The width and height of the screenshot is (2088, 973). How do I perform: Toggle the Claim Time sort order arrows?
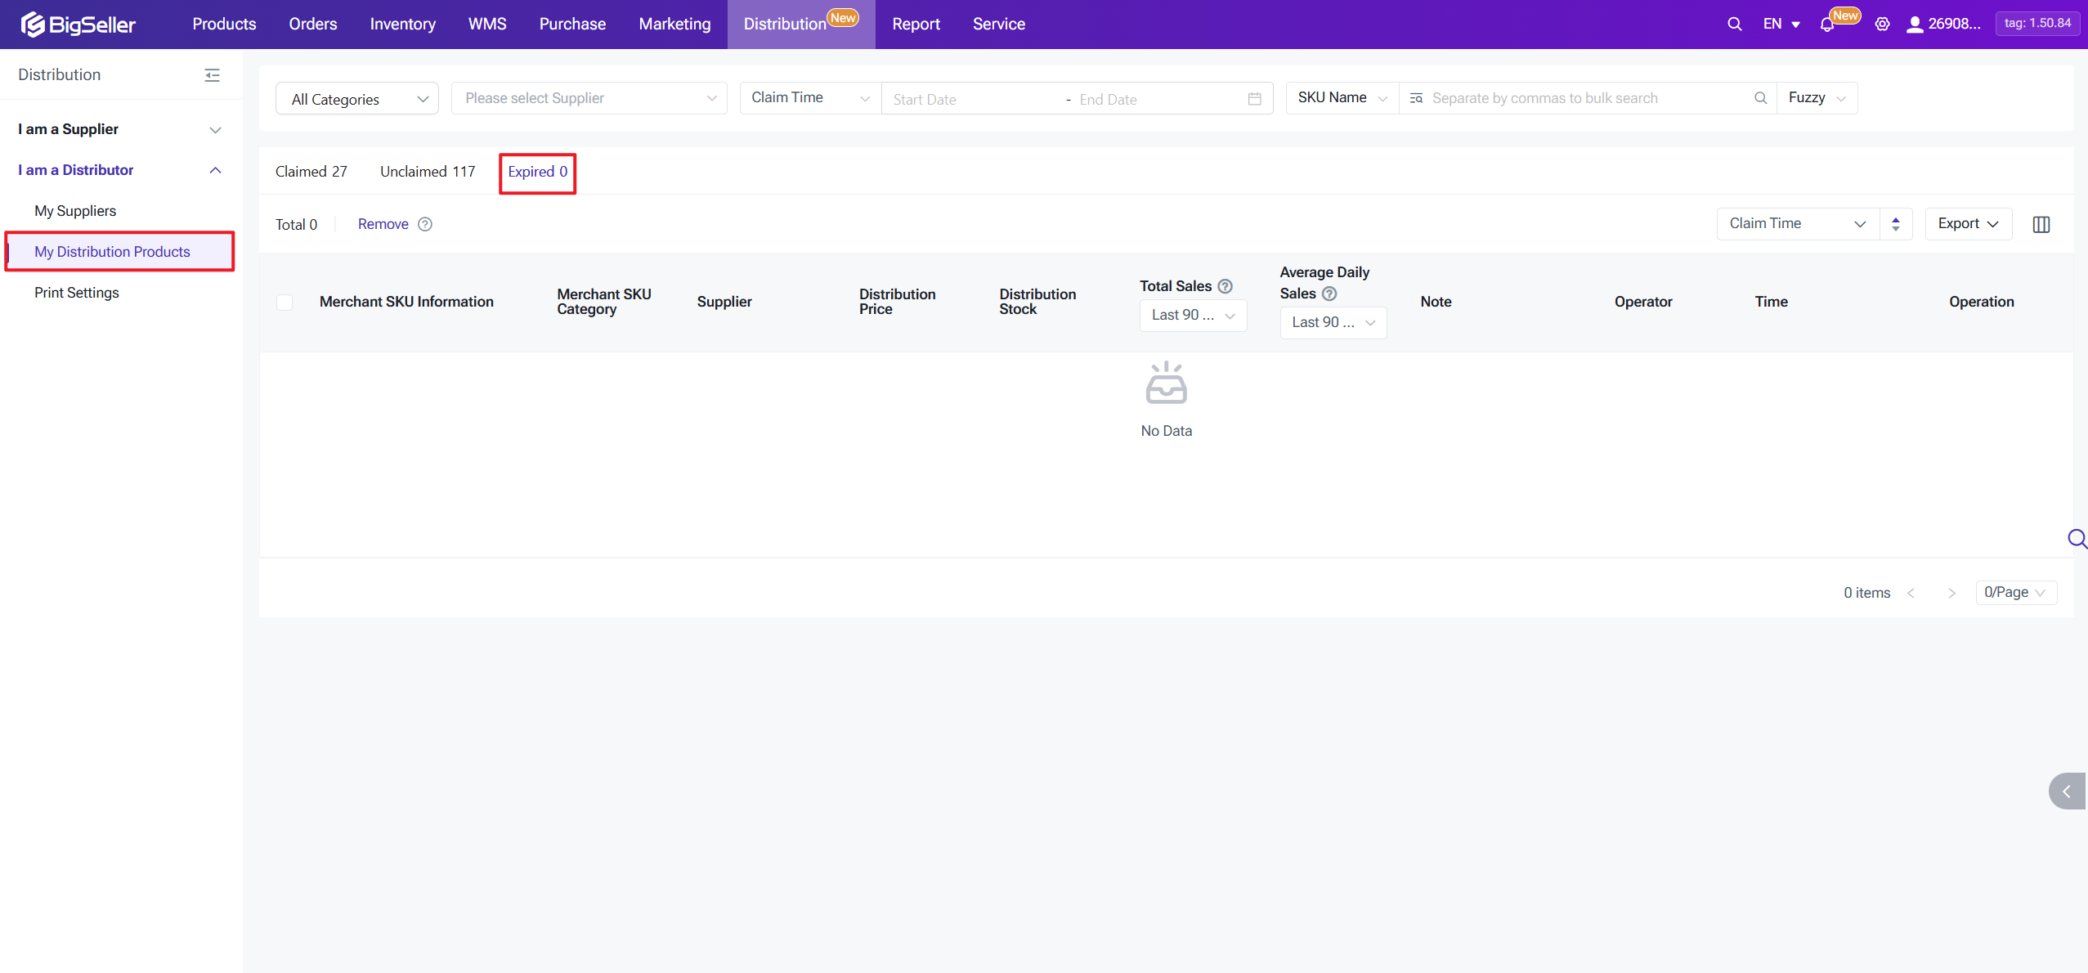(1895, 224)
